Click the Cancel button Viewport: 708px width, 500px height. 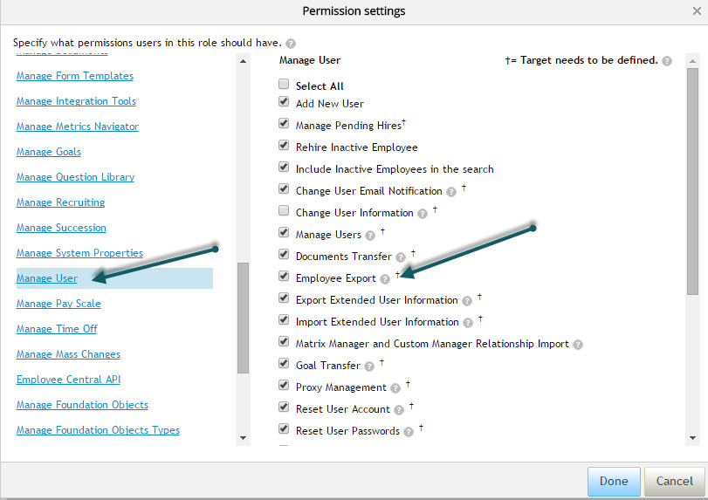(675, 482)
